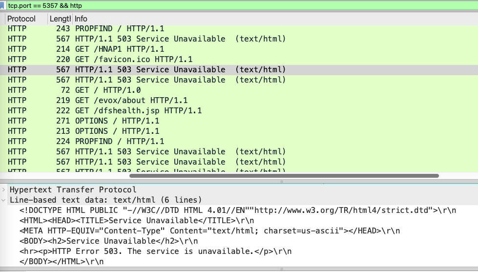Collapse the Line-based text data node
The image size is (478, 272).
click(3, 200)
